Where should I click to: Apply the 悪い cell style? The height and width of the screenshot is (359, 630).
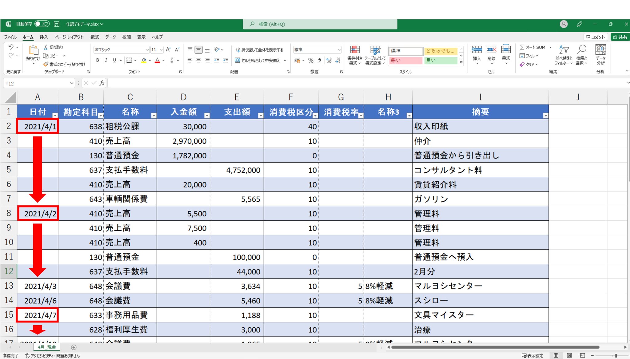(x=405, y=61)
